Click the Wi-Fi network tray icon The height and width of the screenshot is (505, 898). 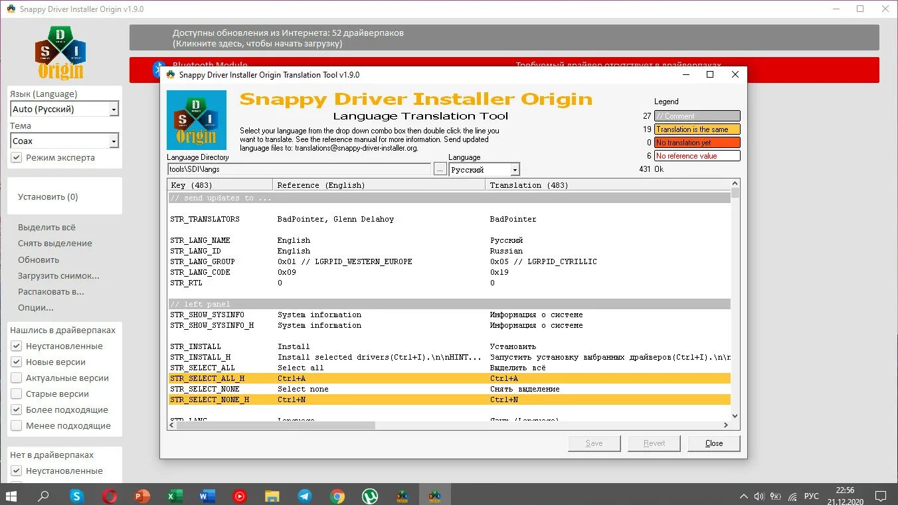(792, 496)
